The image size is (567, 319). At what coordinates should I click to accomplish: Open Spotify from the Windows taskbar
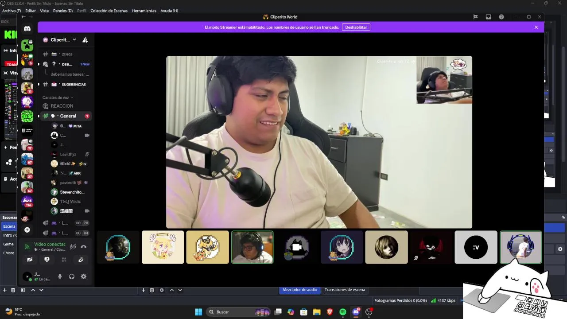pos(342,312)
